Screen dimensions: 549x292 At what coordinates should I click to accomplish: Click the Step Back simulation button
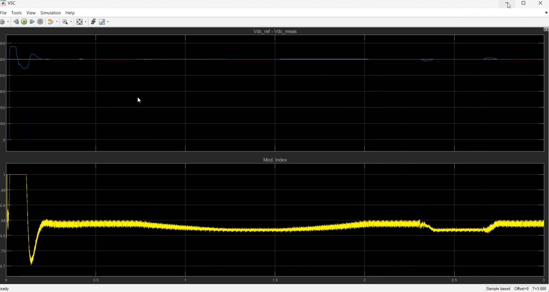pyautogui.click(x=16, y=22)
